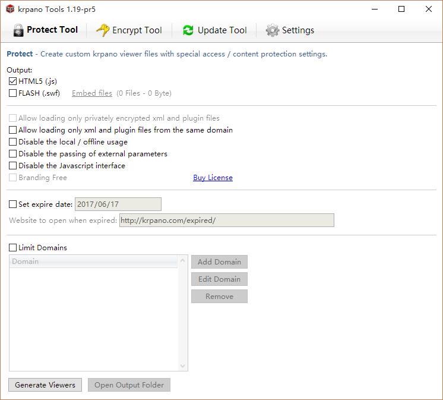Click the Remove domain button
443x400 pixels.
tap(219, 296)
